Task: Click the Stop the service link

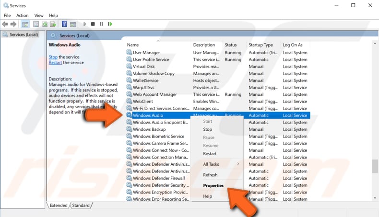Action: (53, 57)
